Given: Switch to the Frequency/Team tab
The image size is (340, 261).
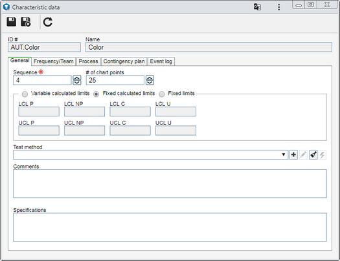Looking at the screenshot, I should pyautogui.click(x=54, y=61).
